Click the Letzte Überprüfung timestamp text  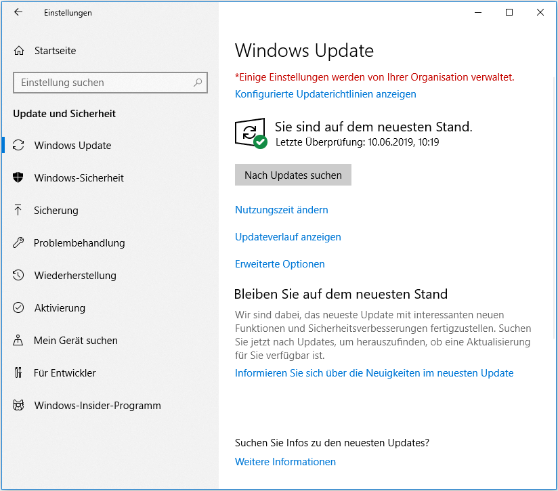point(358,142)
